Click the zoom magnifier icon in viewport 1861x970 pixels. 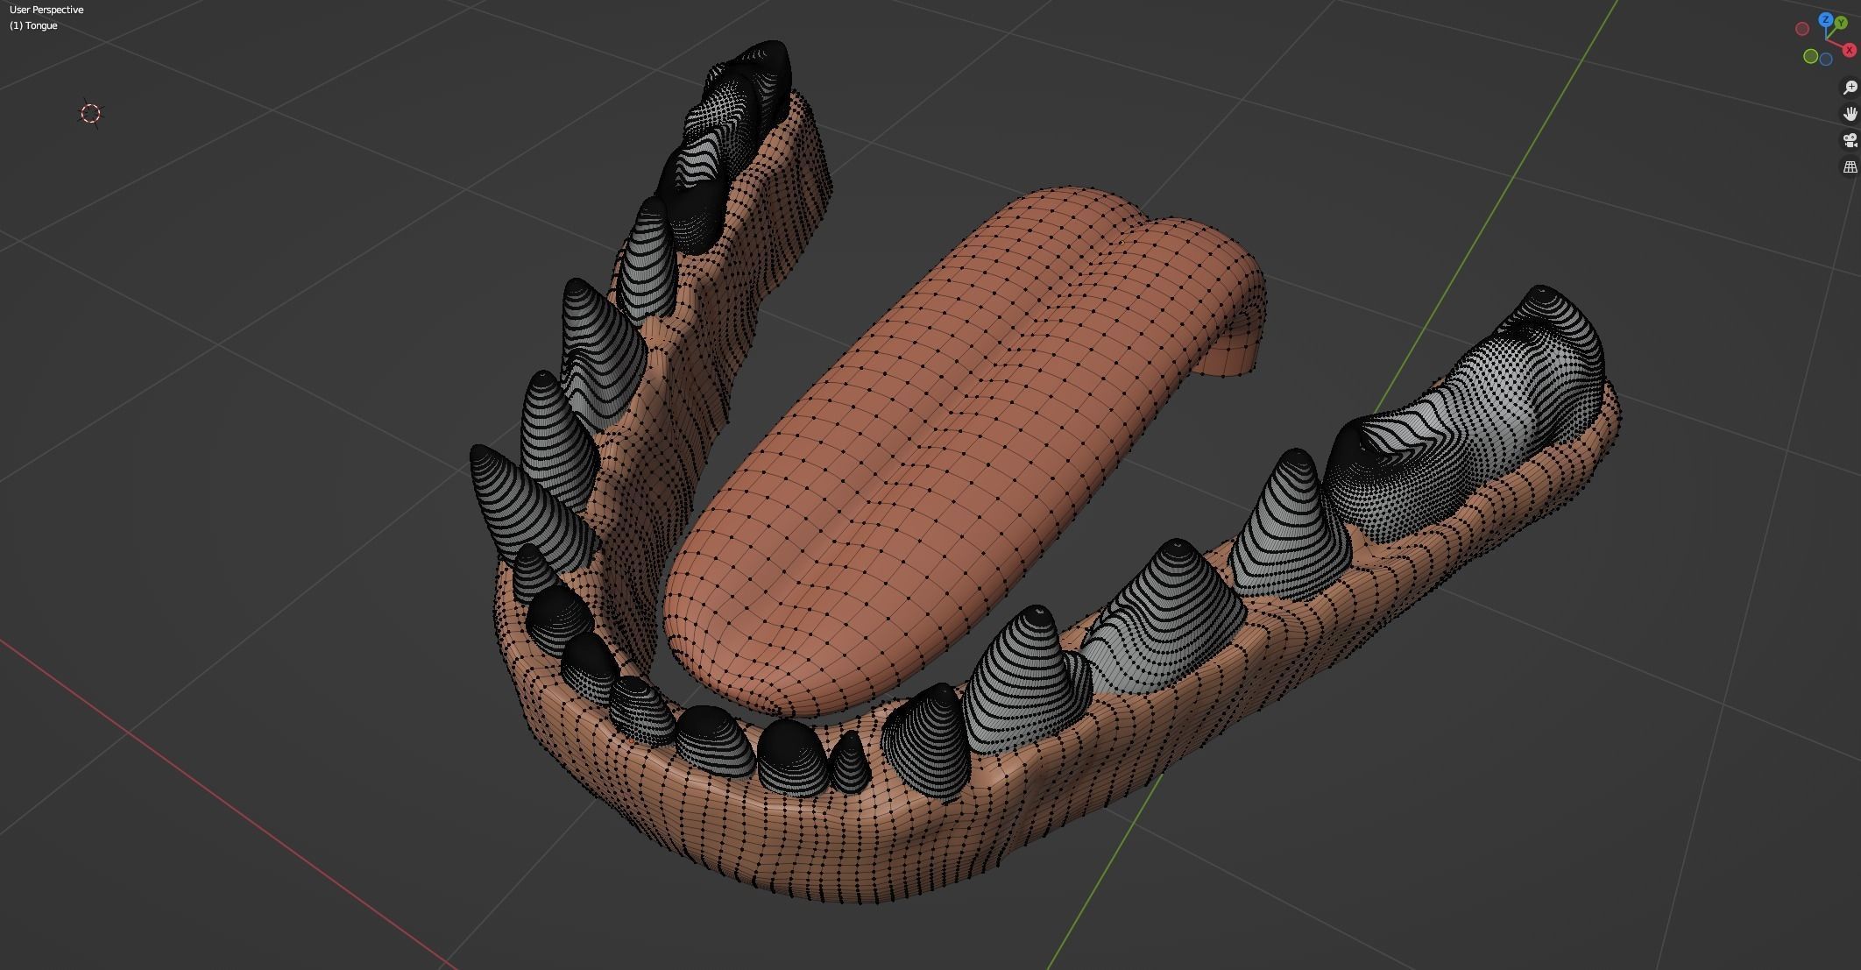(x=1850, y=88)
